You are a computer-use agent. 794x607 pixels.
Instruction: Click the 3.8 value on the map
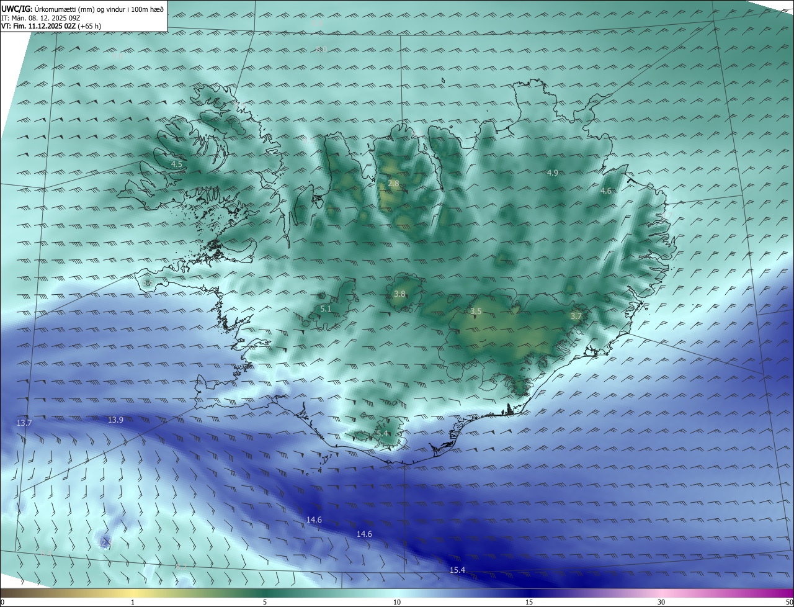coord(399,294)
